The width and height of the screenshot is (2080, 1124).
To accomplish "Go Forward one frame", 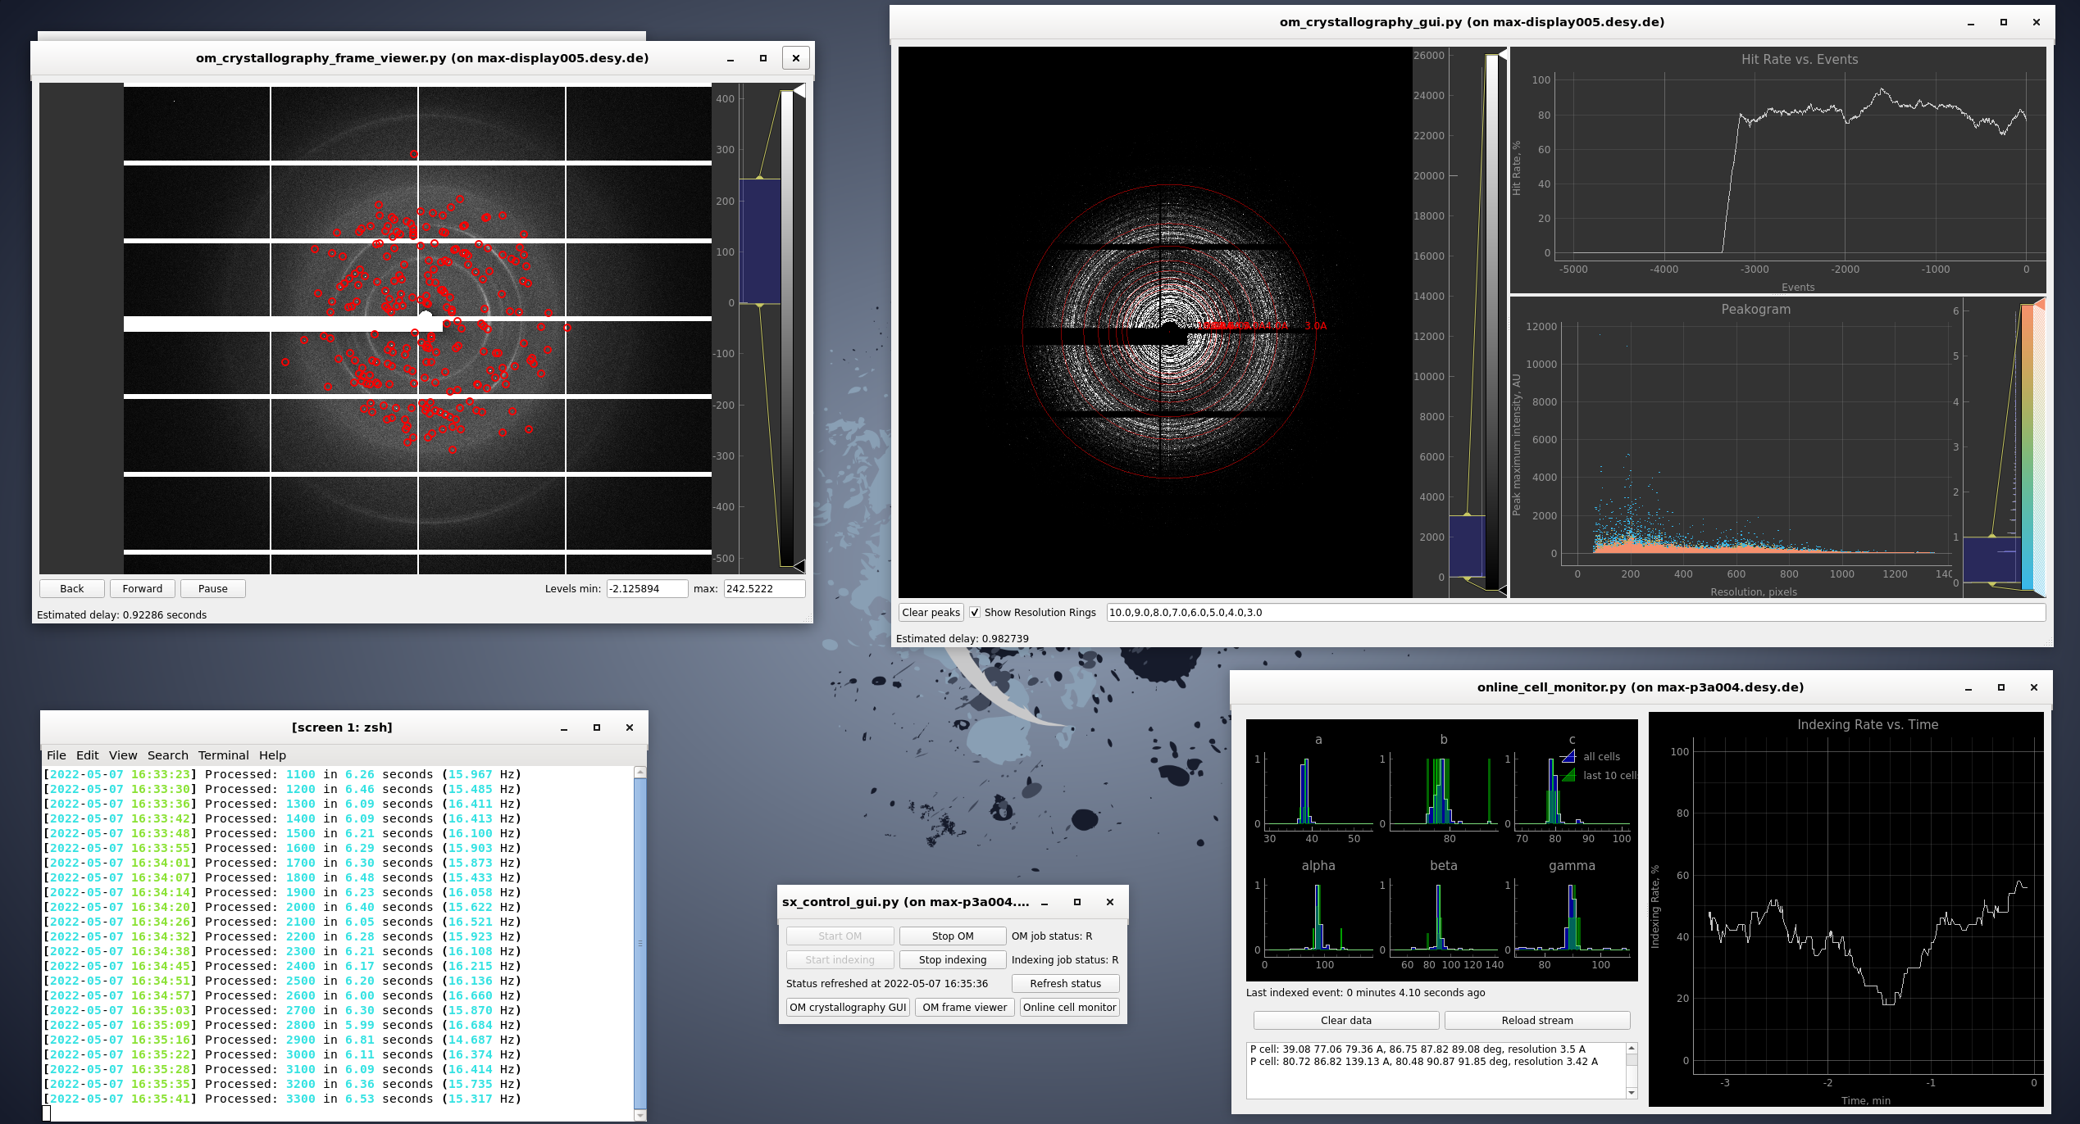I will [x=142, y=588].
